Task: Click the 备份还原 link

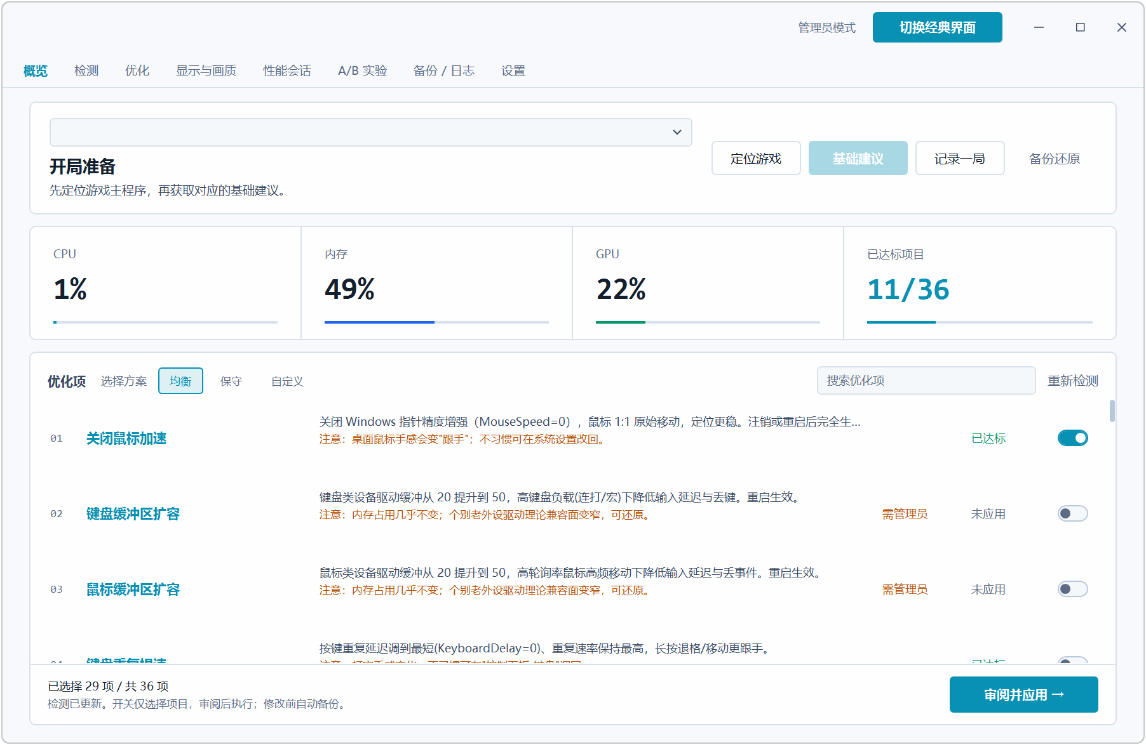Action: (1055, 158)
